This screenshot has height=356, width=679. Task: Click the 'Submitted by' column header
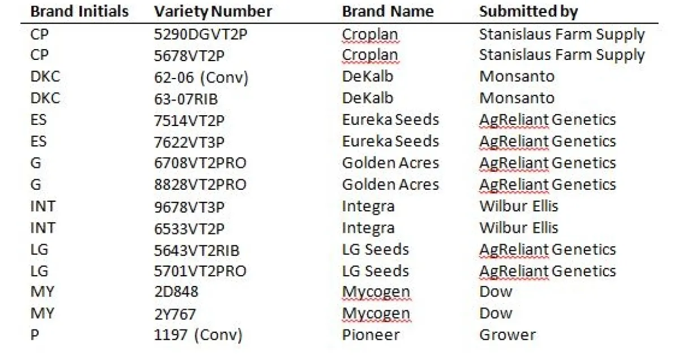tap(528, 11)
